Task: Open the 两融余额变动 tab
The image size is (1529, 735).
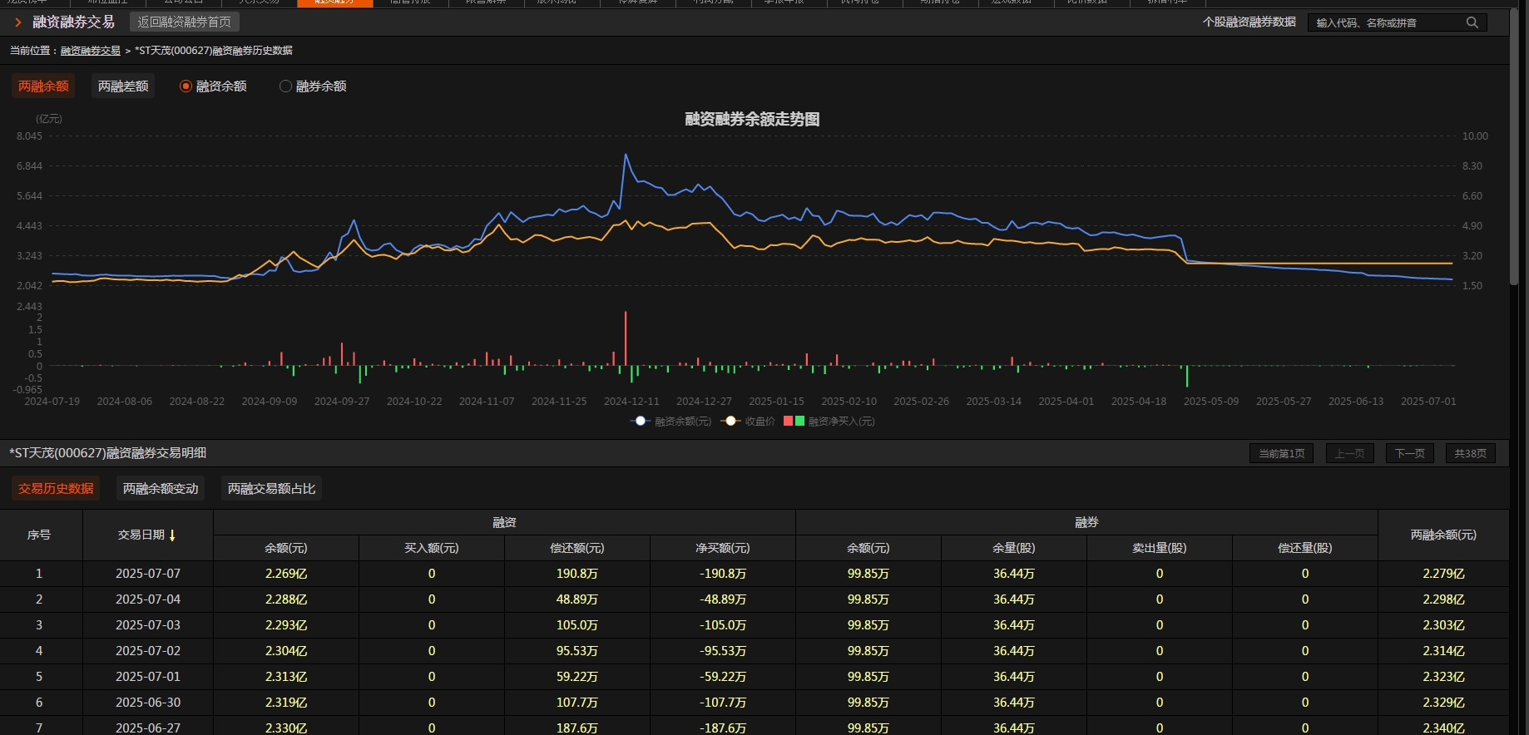Action: [x=161, y=489]
